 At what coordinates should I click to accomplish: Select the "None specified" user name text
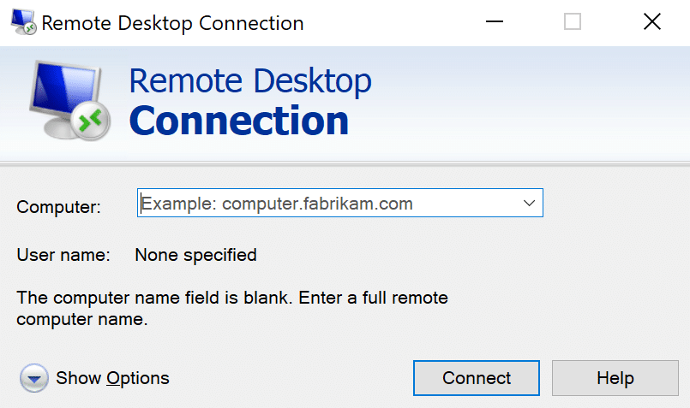click(196, 255)
